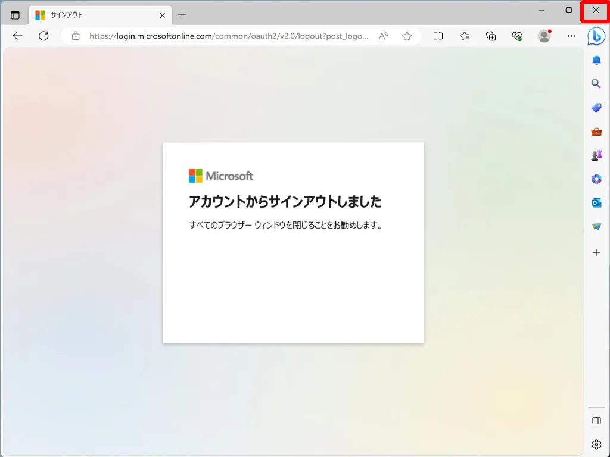Open Bing Copilot sidebar button

click(x=596, y=36)
